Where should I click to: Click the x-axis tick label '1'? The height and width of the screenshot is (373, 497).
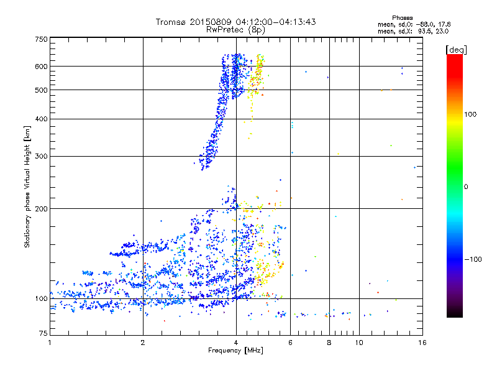point(50,343)
